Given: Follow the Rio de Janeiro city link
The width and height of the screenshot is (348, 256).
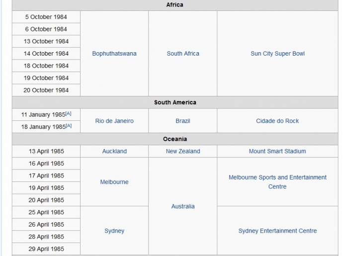Looking at the screenshot, I should tap(114, 121).
